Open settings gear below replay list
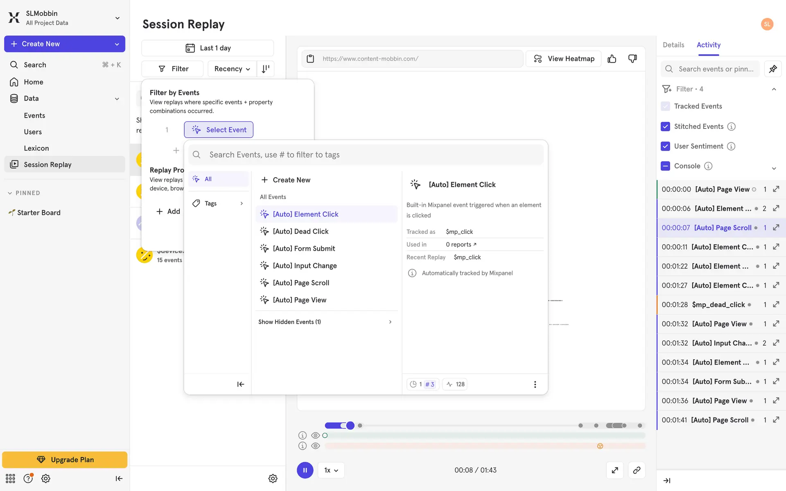The height and width of the screenshot is (491, 786). click(273, 478)
